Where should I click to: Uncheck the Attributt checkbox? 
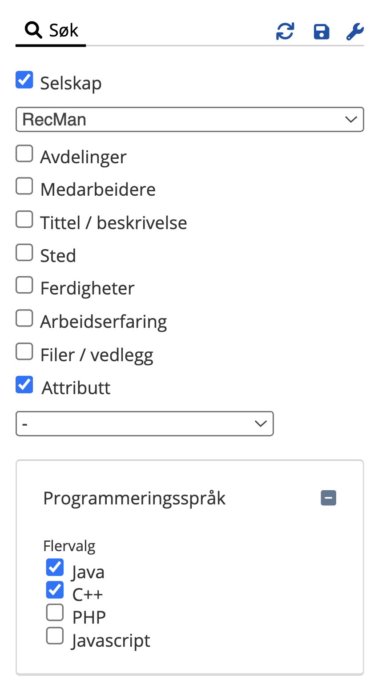tap(24, 385)
